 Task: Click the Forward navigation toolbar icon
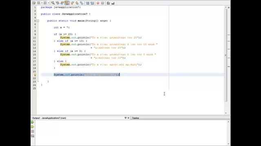tap(45, 3)
